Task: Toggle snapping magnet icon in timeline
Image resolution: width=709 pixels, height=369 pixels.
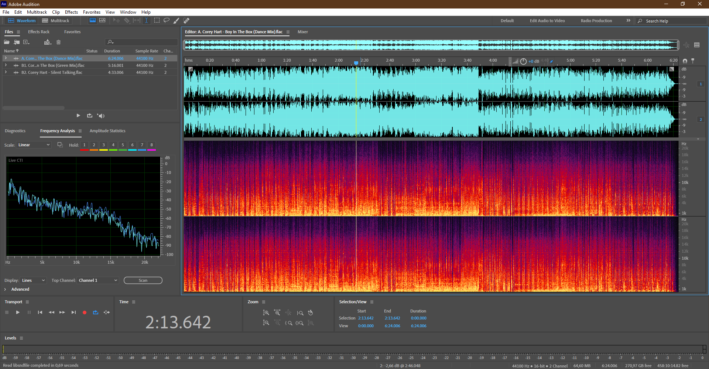Action: 685,61
